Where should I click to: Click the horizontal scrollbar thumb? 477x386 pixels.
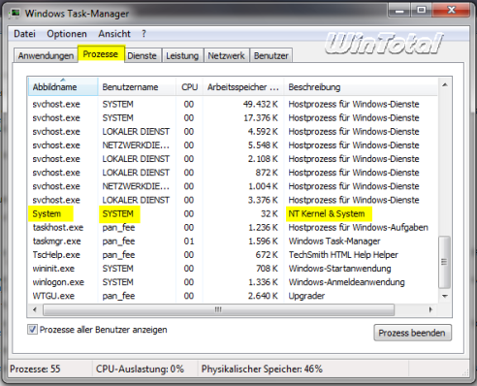[218, 309]
